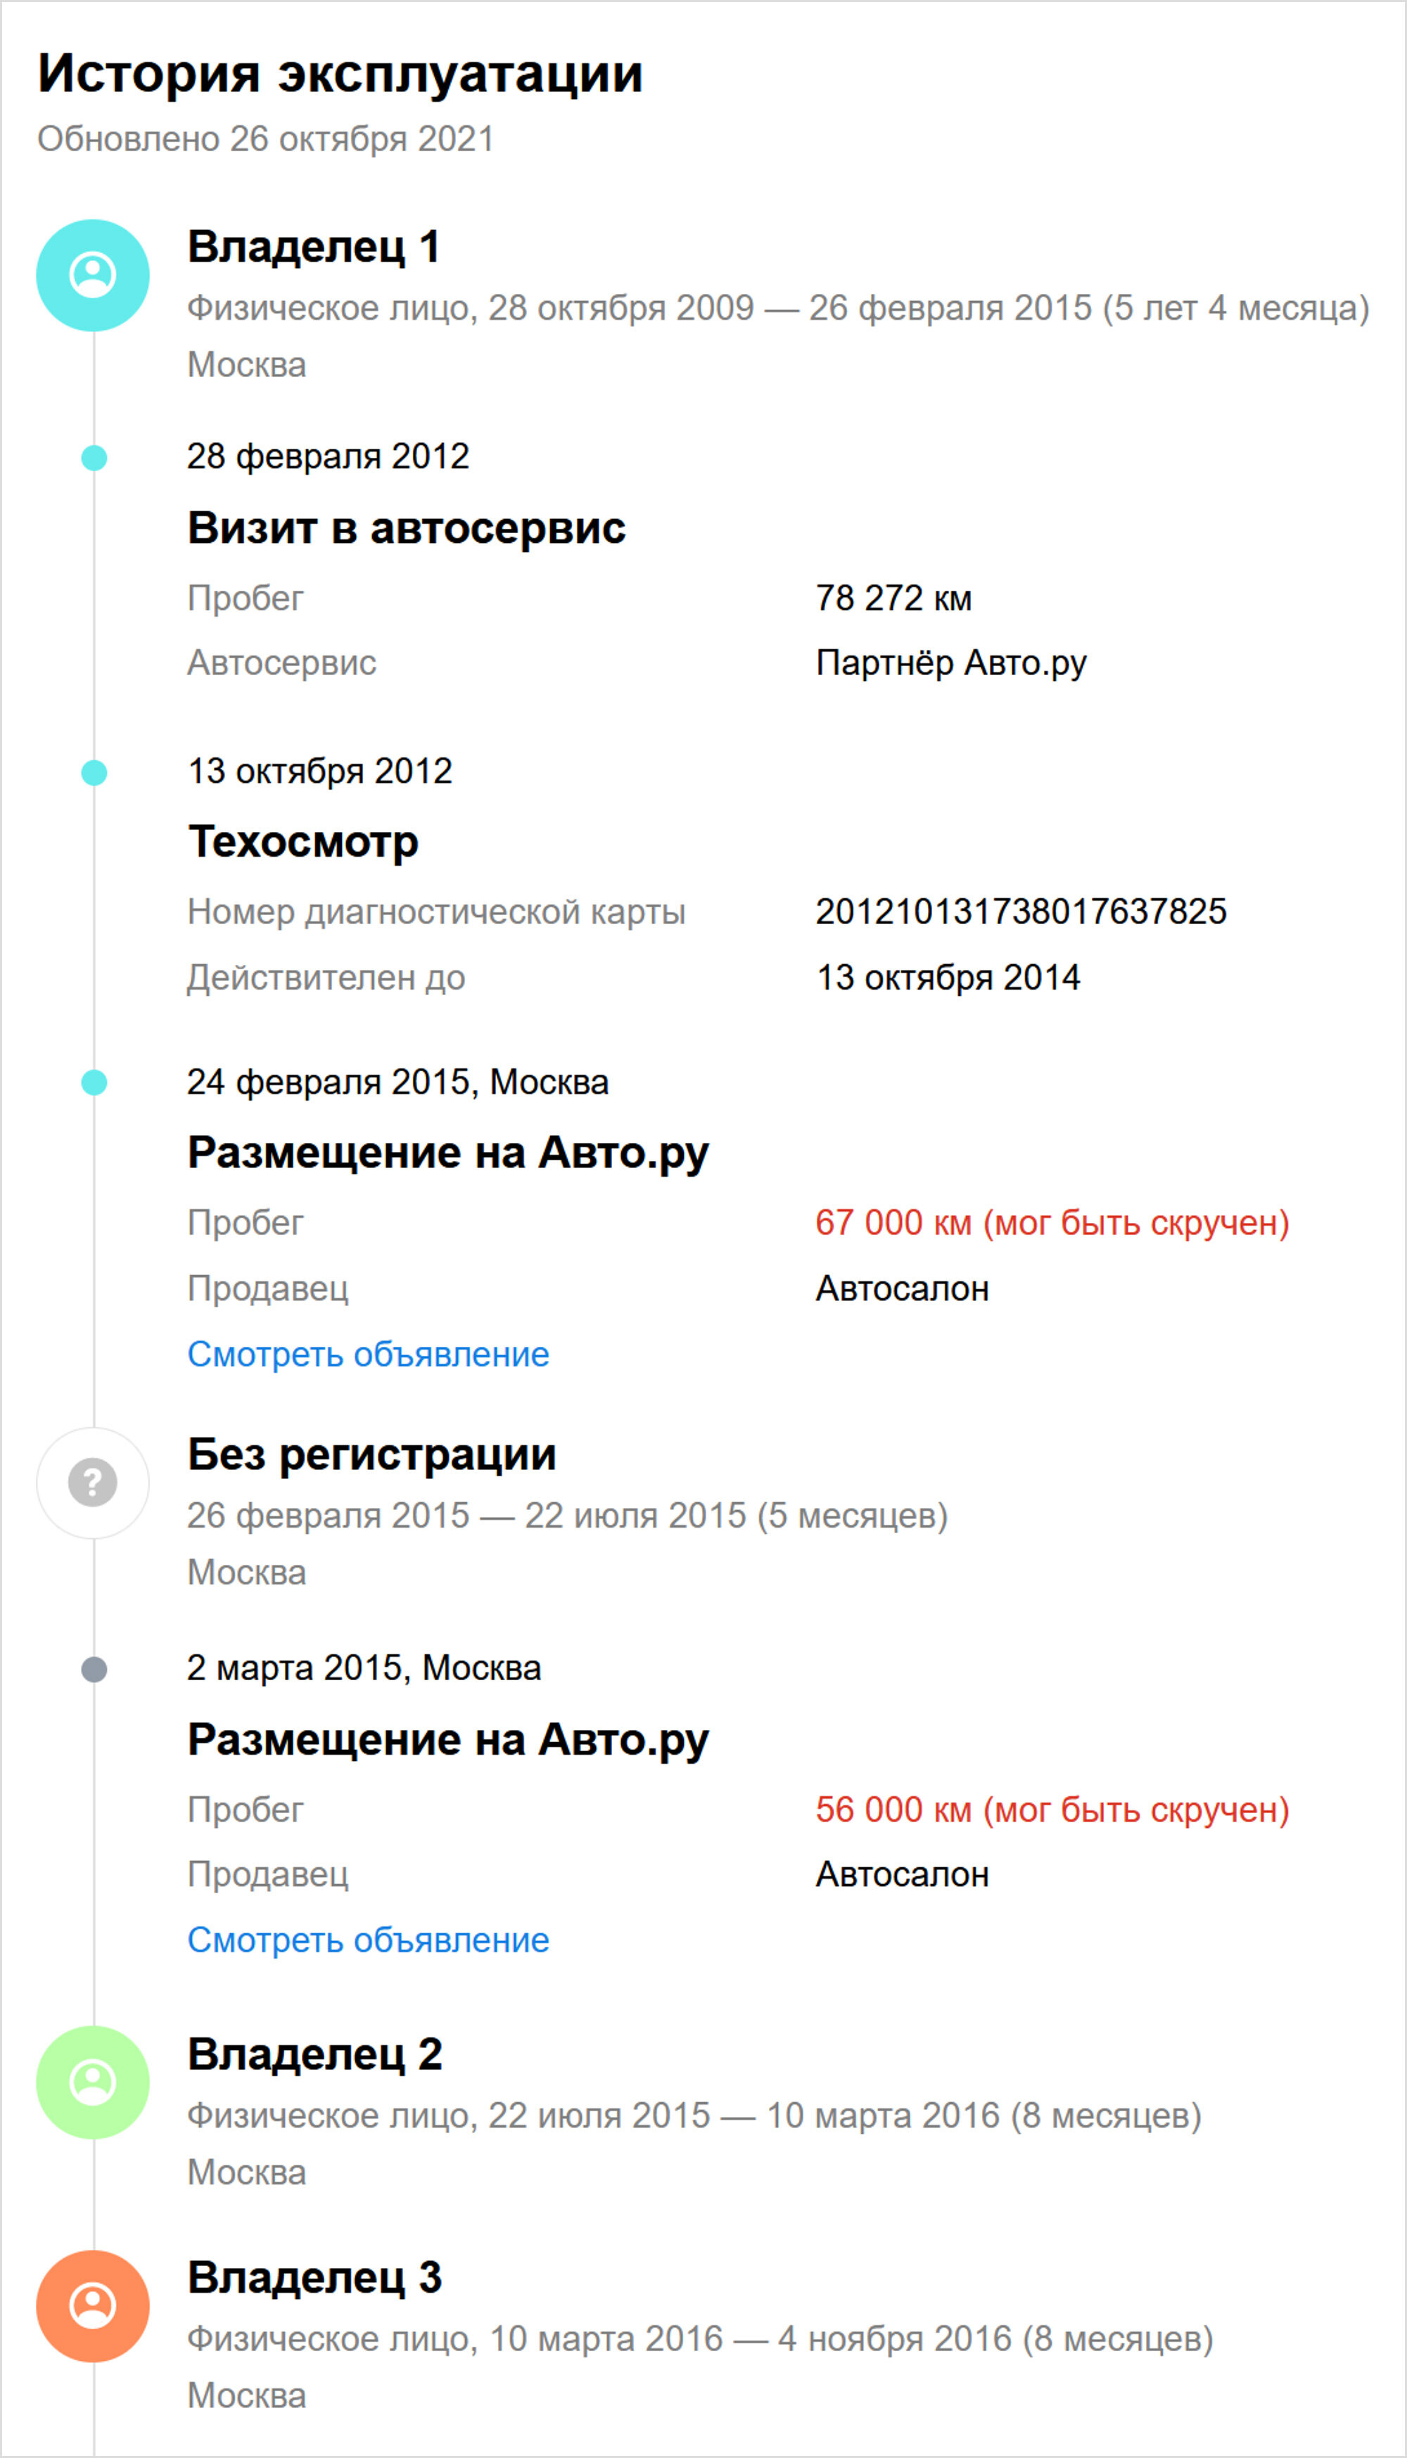Click the Владелец 1 heading
This screenshot has height=2458, width=1407.
314,248
